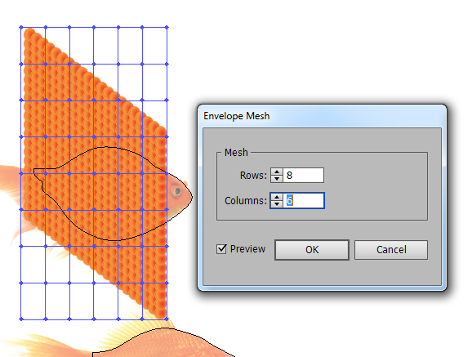Select the top-left corner mesh anchor point

(x=21, y=28)
